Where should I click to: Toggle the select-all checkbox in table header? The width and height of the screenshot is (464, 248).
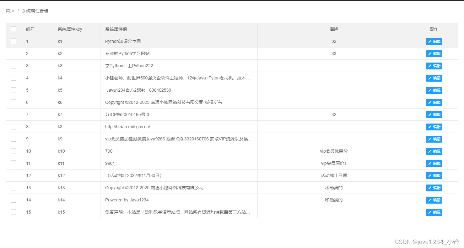[13, 29]
